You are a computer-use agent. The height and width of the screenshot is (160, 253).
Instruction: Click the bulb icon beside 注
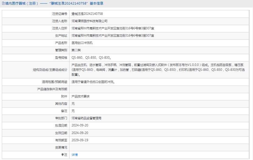pos(63,155)
